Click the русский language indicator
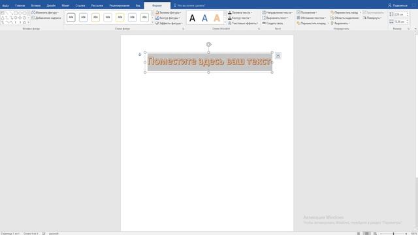 [54, 234]
